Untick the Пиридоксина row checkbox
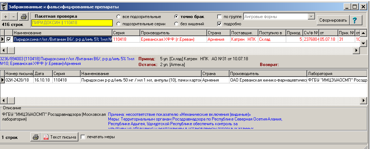370x149 pixels. (9, 39)
